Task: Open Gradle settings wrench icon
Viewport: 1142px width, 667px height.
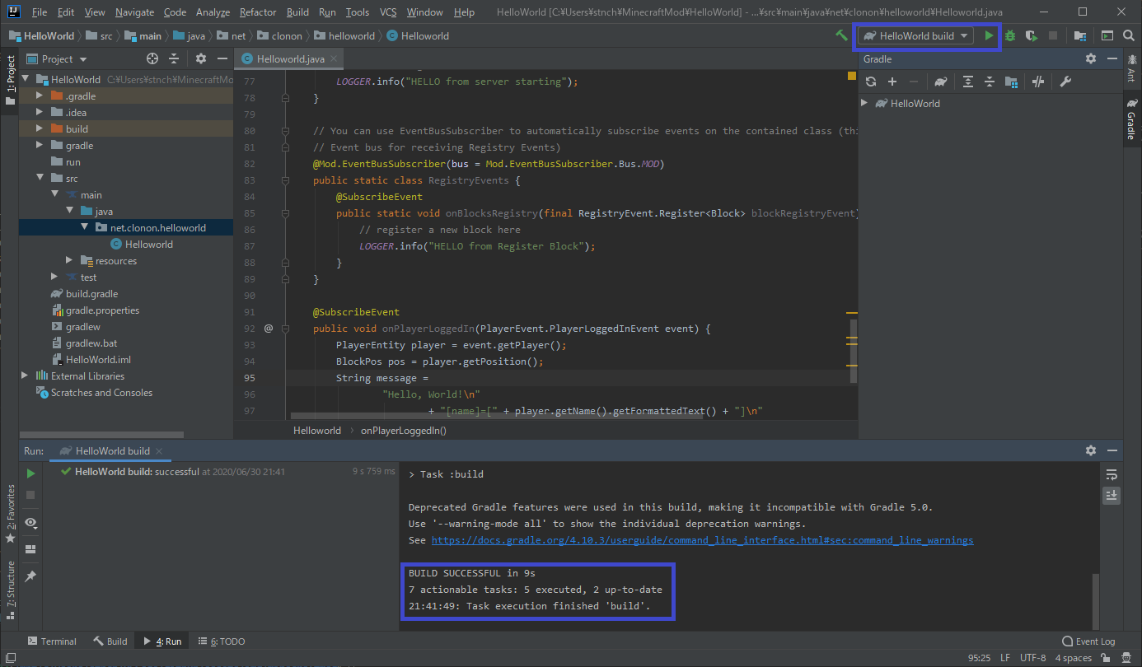Action: point(1065,82)
